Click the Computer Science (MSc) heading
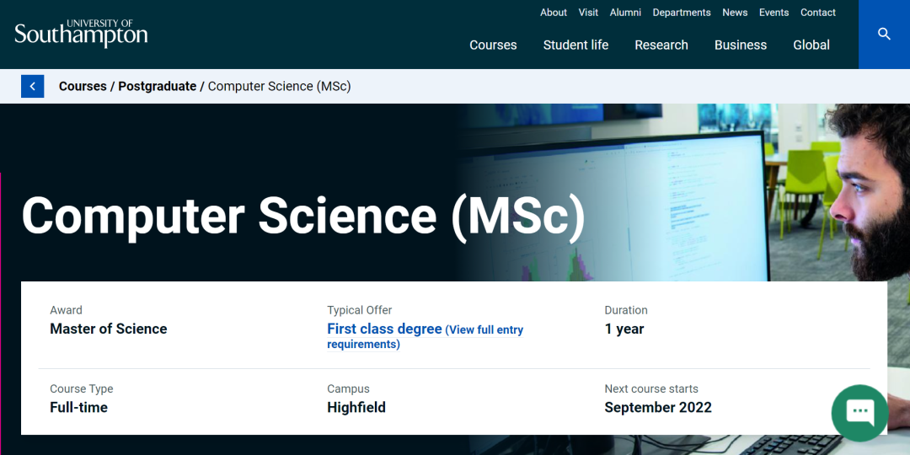Screen dimensions: 910x455 pyautogui.click(x=303, y=216)
